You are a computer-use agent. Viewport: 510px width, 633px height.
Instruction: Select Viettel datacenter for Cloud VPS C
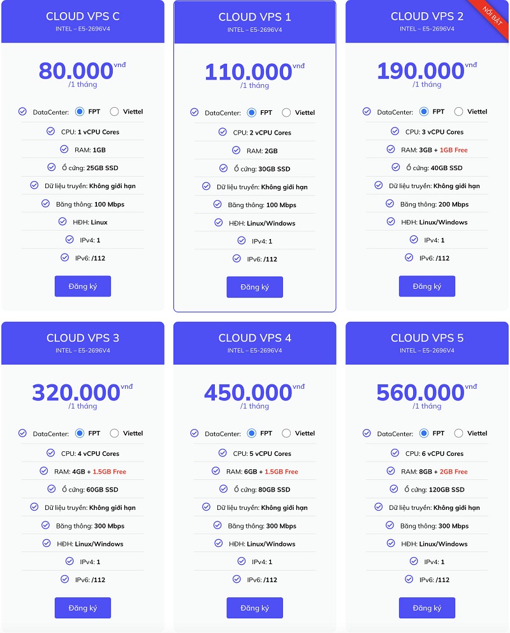pos(114,112)
